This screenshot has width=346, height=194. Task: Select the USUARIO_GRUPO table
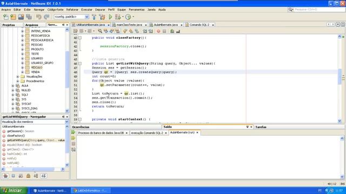pyautogui.click(x=42, y=63)
